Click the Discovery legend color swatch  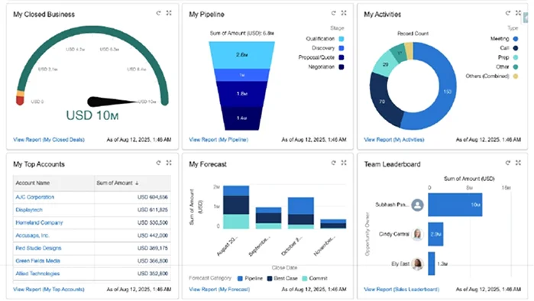(341, 48)
